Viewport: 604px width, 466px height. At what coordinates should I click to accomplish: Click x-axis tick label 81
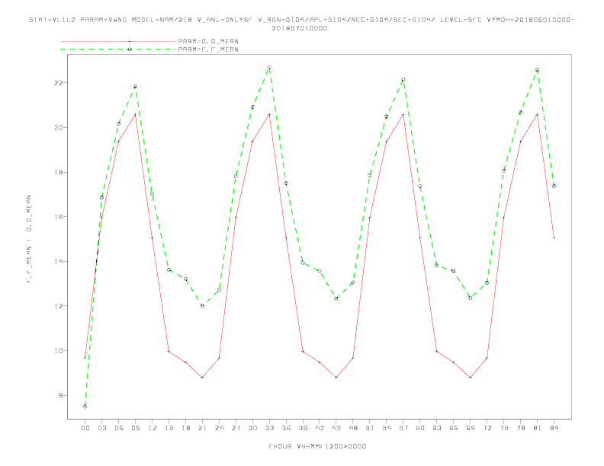538,428
